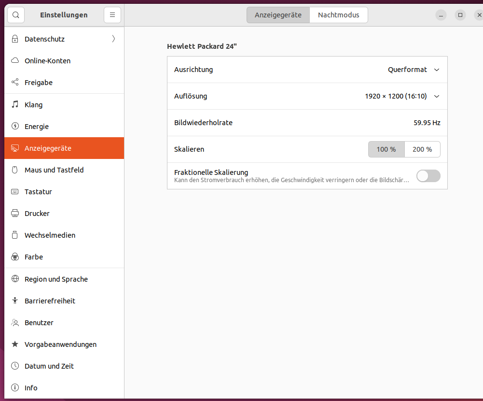
Task: Minimize the settings window
Action: [441, 15]
